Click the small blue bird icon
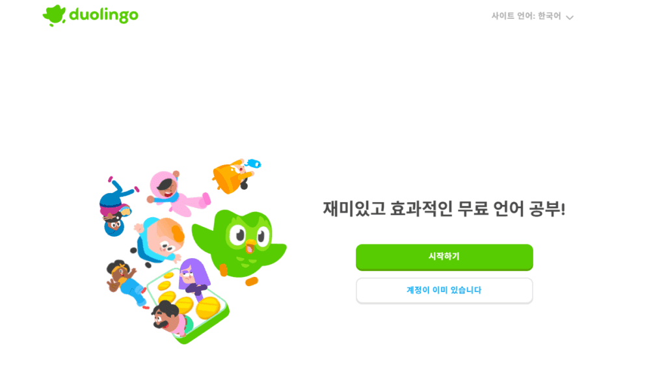The height and width of the screenshot is (370, 666). point(254,163)
